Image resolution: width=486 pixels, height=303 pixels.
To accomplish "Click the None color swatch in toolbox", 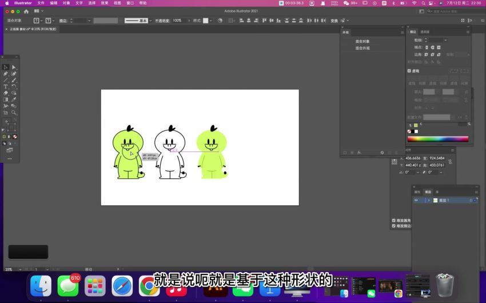I will click(15, 137).
